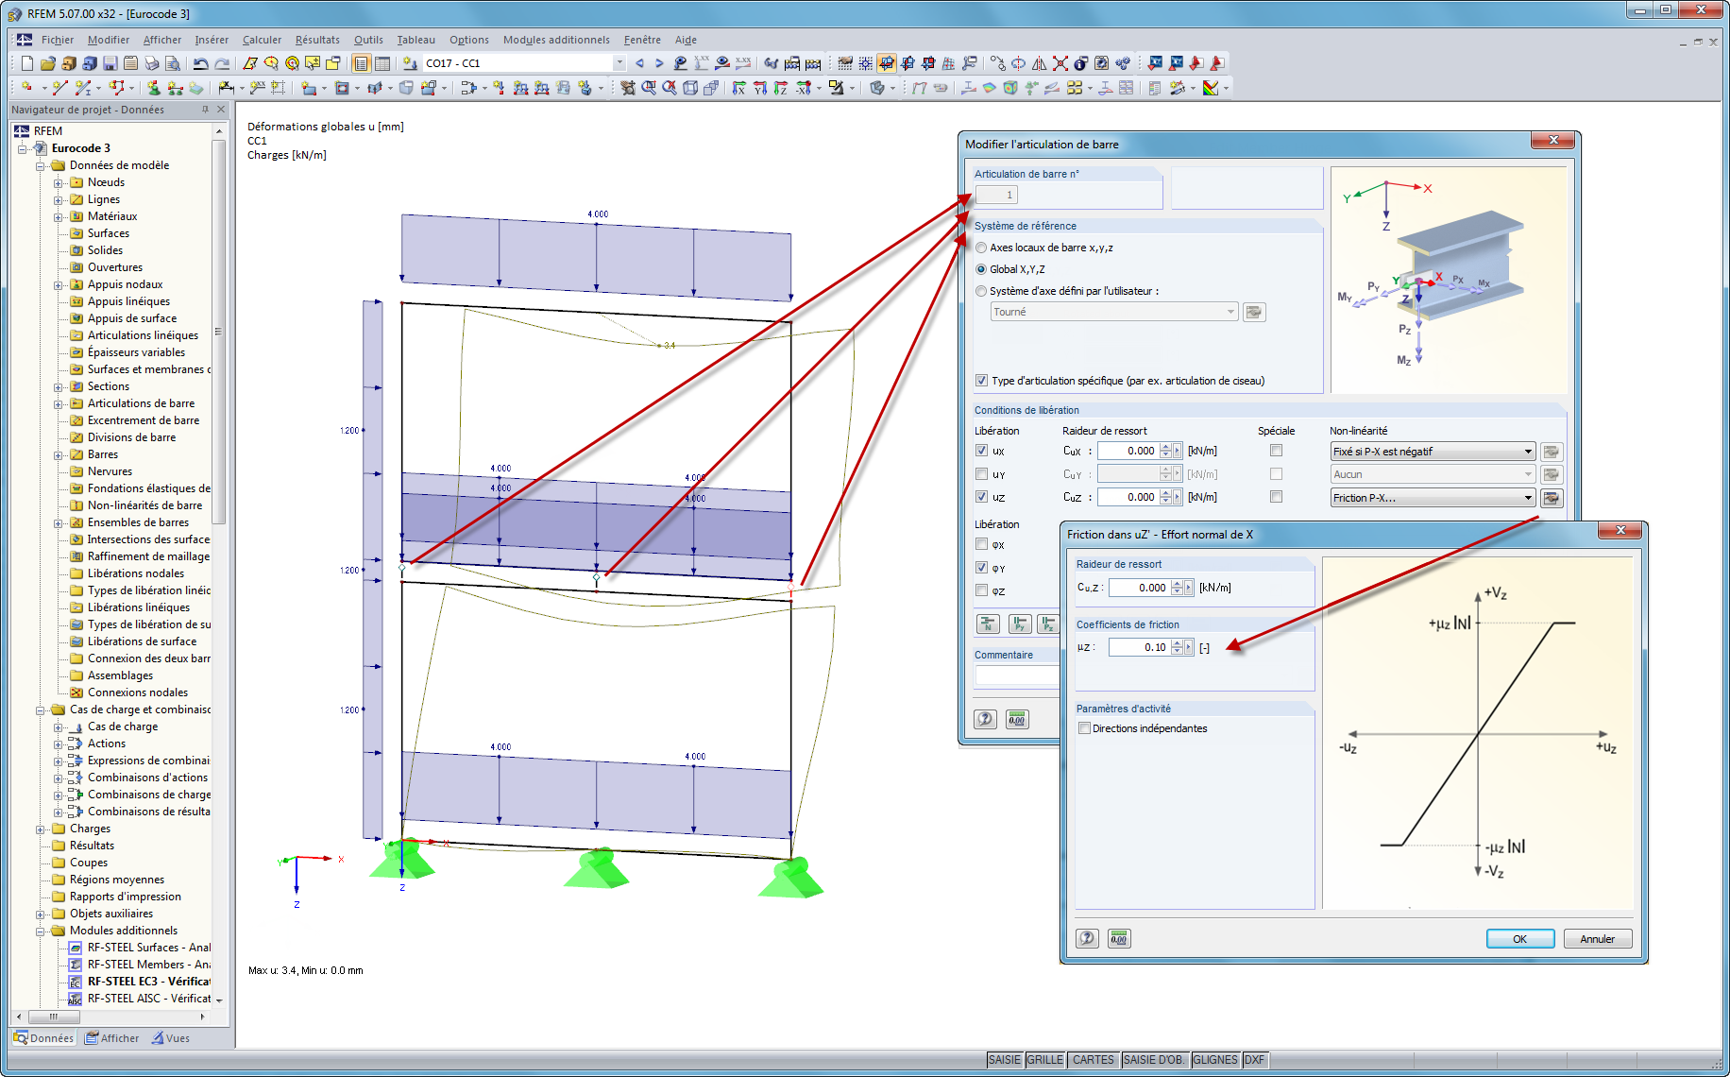Go to the previous load case arrow
The width and height of the screenshot is (1730, 1077).
[x=639, y=63]
